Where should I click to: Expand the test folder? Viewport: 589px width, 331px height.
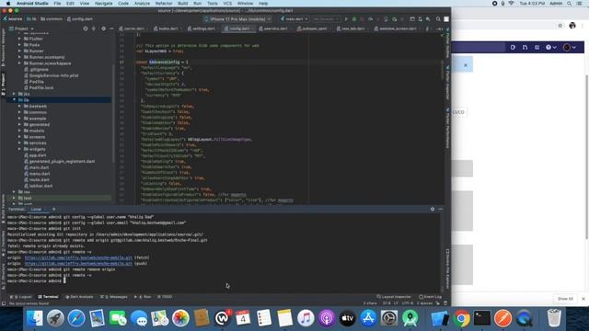click(15, 198)
